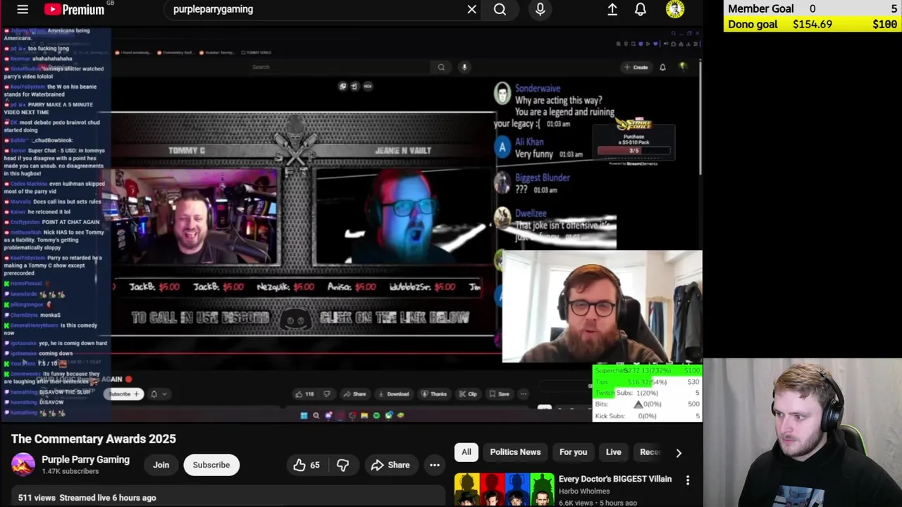
Task: Click the bell beside inner Create button
Action: point(662,67)
